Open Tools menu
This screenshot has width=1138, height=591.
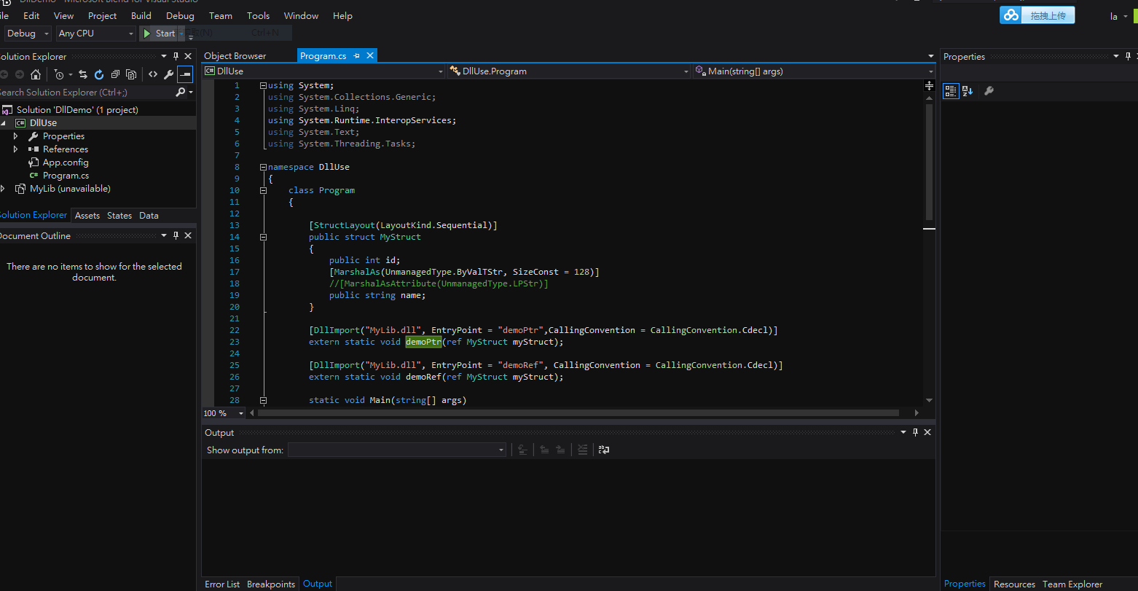coord(258,15)
